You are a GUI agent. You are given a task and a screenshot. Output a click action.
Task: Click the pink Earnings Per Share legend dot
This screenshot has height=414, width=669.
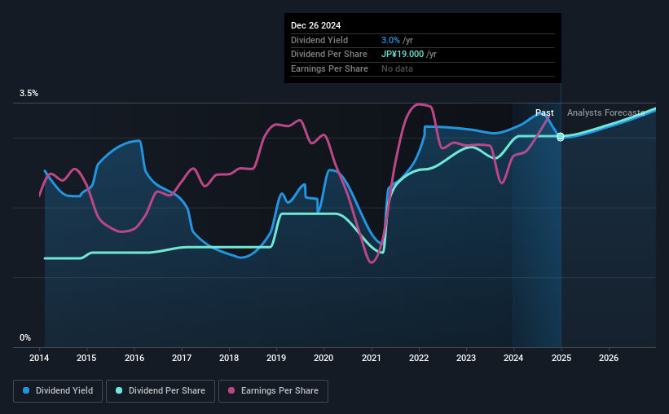[x=231, y=390]
